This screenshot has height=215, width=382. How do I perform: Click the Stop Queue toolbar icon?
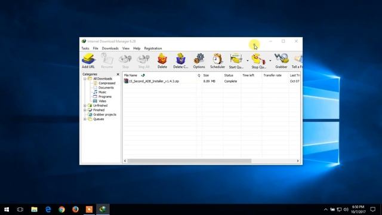[258, 60]
